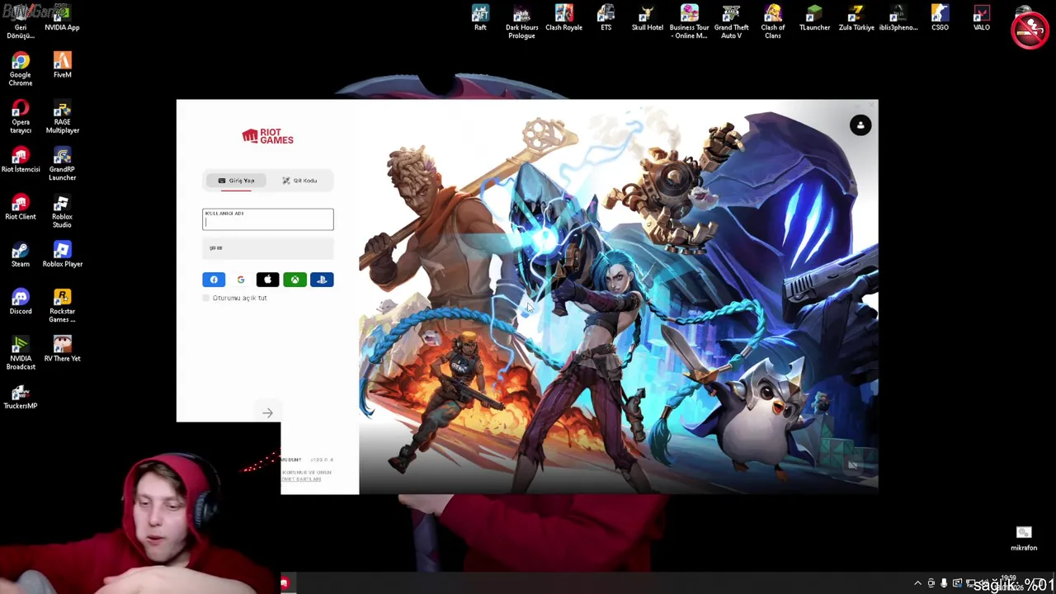The height and width of the screenshot is (594, 1056).
Task: Switch to the QR Kodu tab
Action: coord(299,181)
